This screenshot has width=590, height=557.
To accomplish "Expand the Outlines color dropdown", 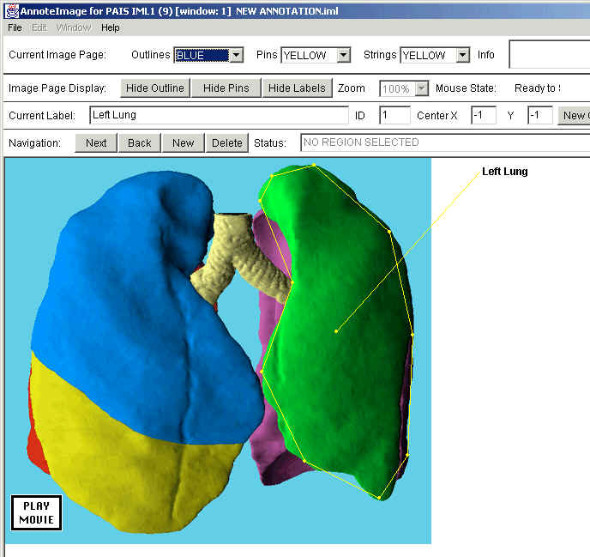I will [236, 55].
